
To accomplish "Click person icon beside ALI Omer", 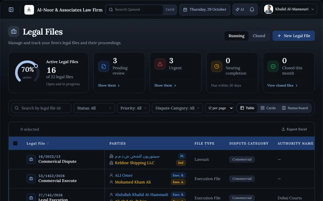I will (111, 175).
